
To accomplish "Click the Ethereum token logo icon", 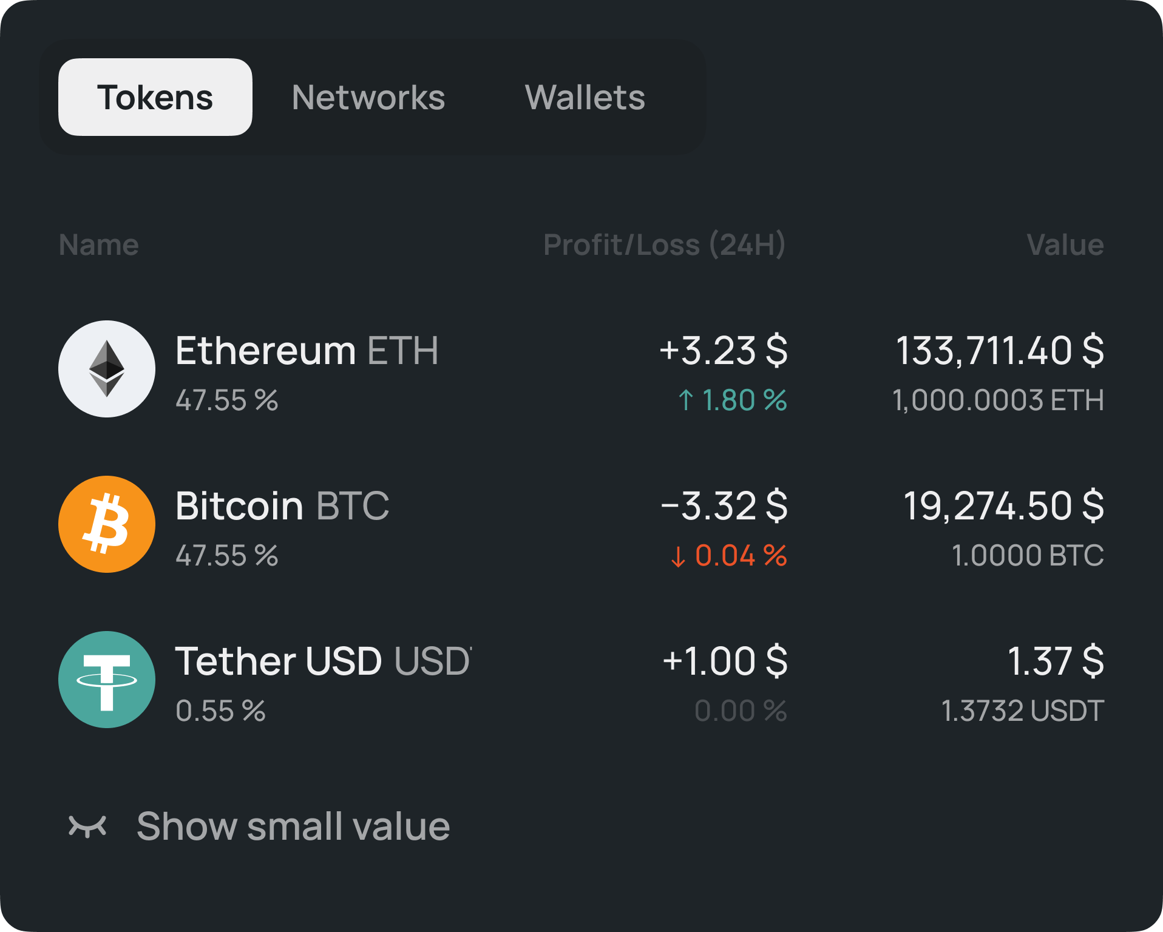I will [107, 369].
